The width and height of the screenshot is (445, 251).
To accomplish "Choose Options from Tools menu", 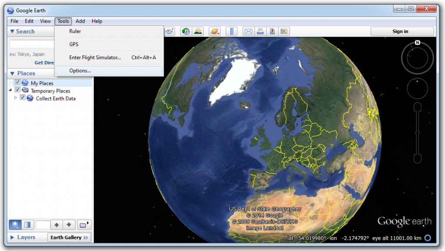I will point(109,71).
